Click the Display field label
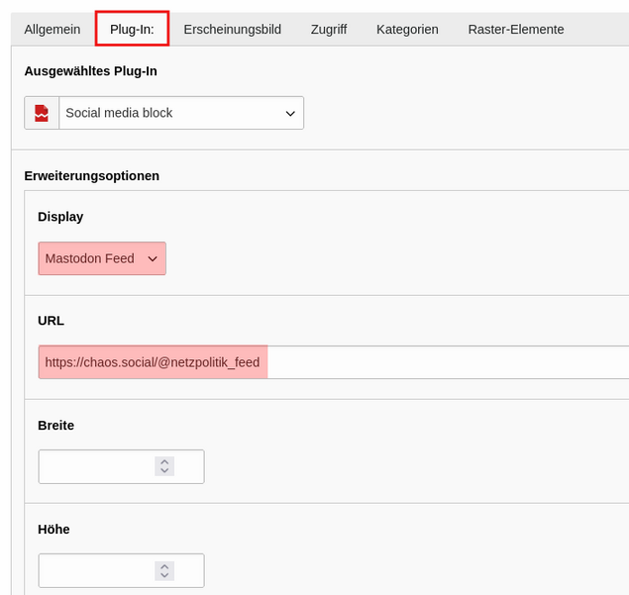The width and height of the screenshot is (629, 595). click(x=60, y=217)
